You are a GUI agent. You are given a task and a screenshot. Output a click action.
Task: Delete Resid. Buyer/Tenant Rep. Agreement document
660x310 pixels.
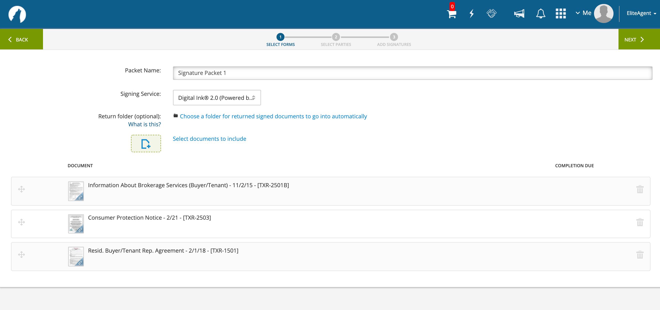[640, 255]
